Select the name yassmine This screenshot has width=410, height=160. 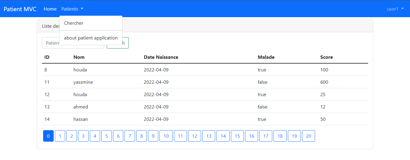coord(83,82)
